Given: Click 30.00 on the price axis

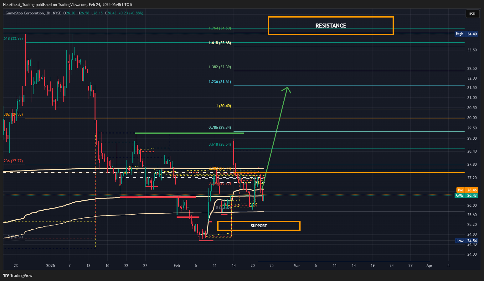Looking at the screenshot, I should coord(472,118).
